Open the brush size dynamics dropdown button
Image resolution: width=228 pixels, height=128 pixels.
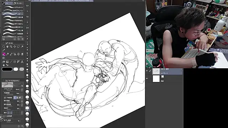pos(22,90)
